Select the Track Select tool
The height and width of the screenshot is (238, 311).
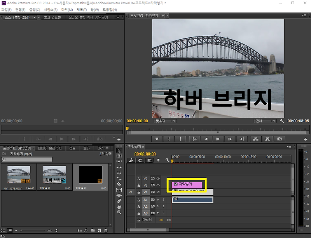(x=119, y=156)
